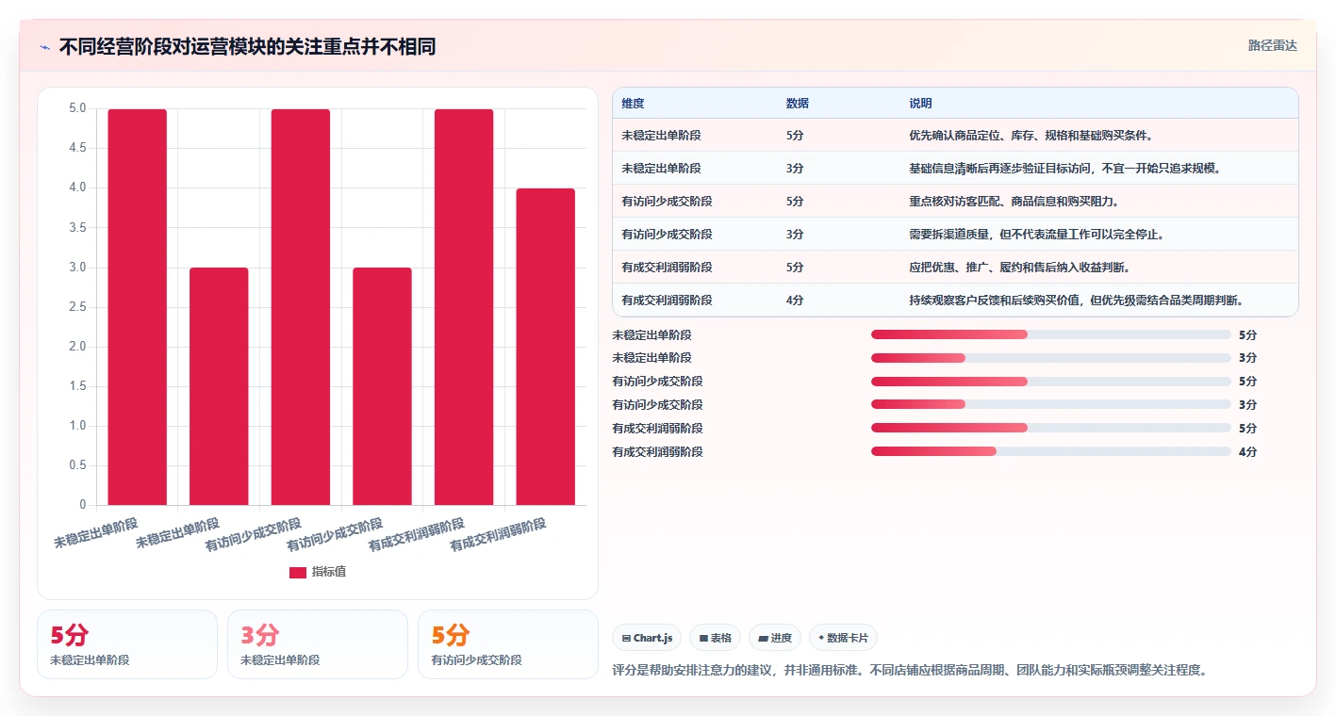Toggle the 指标值 legend entry of the chart
The image size is (1336, 716).
pos(318,572)
